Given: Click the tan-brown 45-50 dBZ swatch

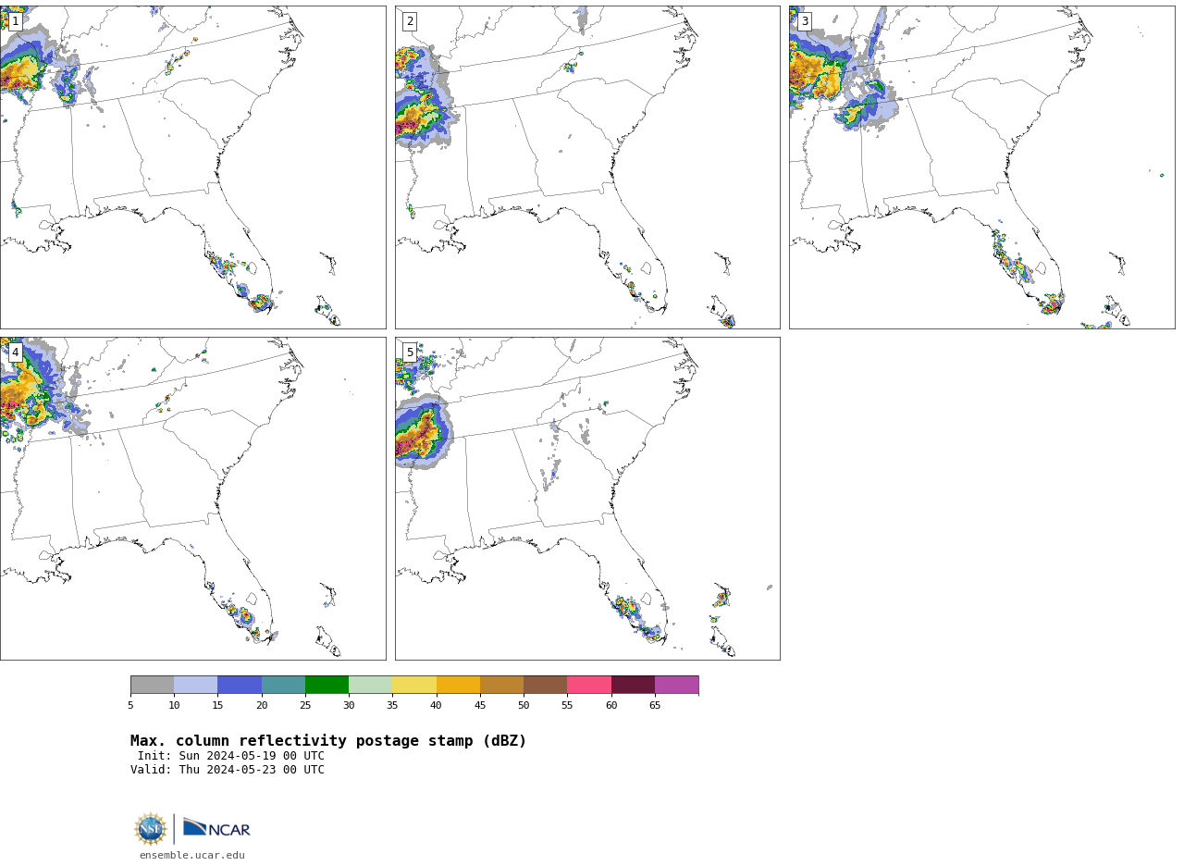Looking at the screenshot, I should (x=501, y=685).
